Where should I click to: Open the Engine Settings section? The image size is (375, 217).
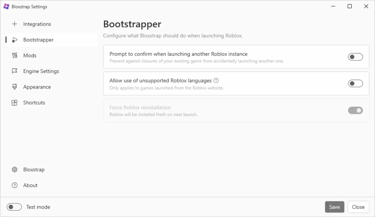click(x=41, y=71)
